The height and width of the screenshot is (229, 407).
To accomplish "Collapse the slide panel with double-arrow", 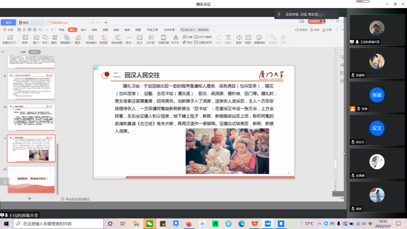I will pos(3,52).
